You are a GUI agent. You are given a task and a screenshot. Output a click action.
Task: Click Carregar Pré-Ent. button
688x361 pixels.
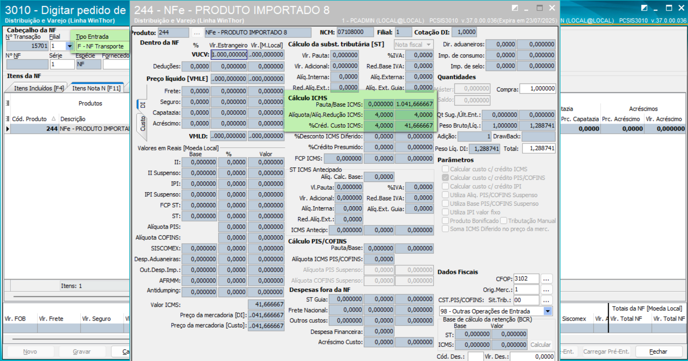click(606, 352)
